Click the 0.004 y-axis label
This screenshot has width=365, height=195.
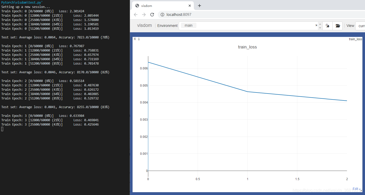(x=144, y=102)
